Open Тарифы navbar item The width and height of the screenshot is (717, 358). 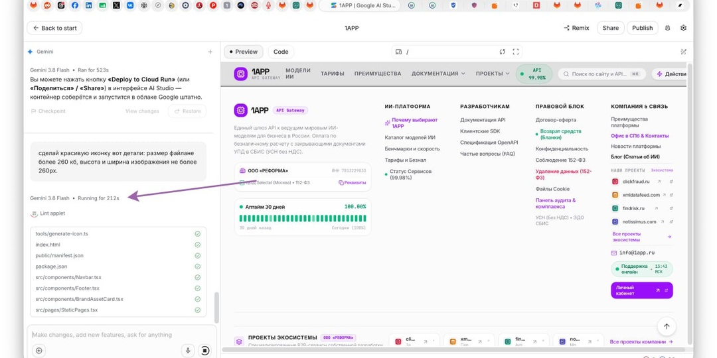coord(333,74)
